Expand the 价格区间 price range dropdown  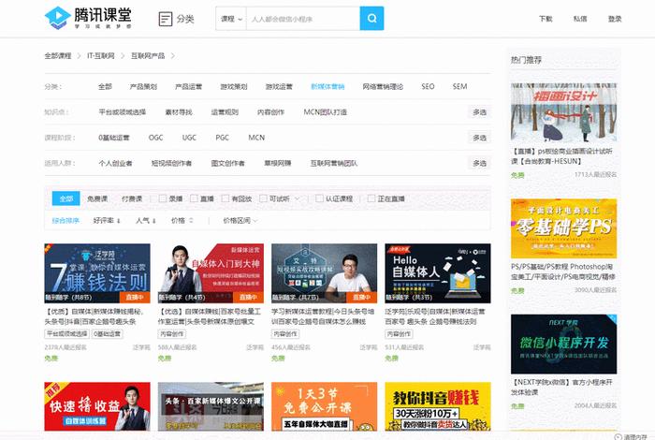tap(240, 221)
